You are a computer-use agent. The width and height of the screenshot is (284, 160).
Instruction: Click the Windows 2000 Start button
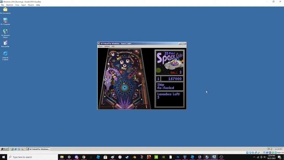pos(4,149)
